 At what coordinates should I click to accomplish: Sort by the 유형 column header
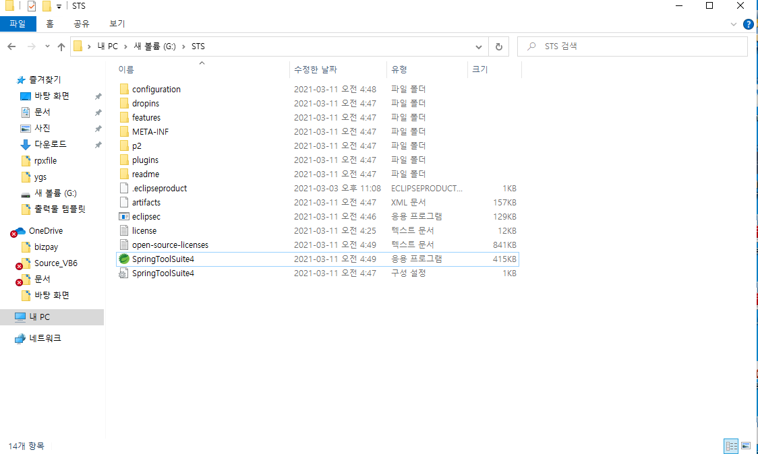pyautogui.click(x=399, y=69)
